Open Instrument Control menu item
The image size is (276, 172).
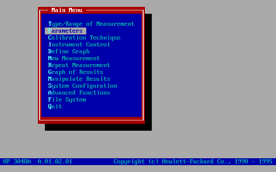point(79,45)
